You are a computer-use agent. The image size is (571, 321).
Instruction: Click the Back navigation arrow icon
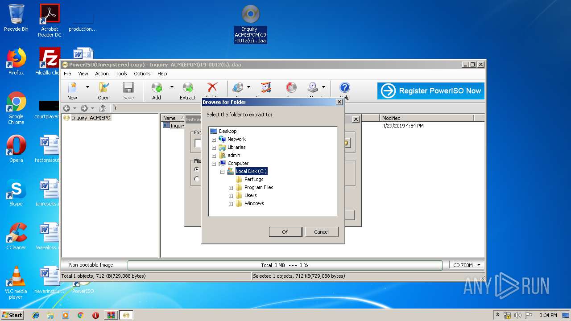pyautogui.click(x=66, y=108)
